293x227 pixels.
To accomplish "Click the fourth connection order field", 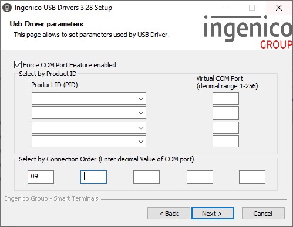I will point(200,177).
